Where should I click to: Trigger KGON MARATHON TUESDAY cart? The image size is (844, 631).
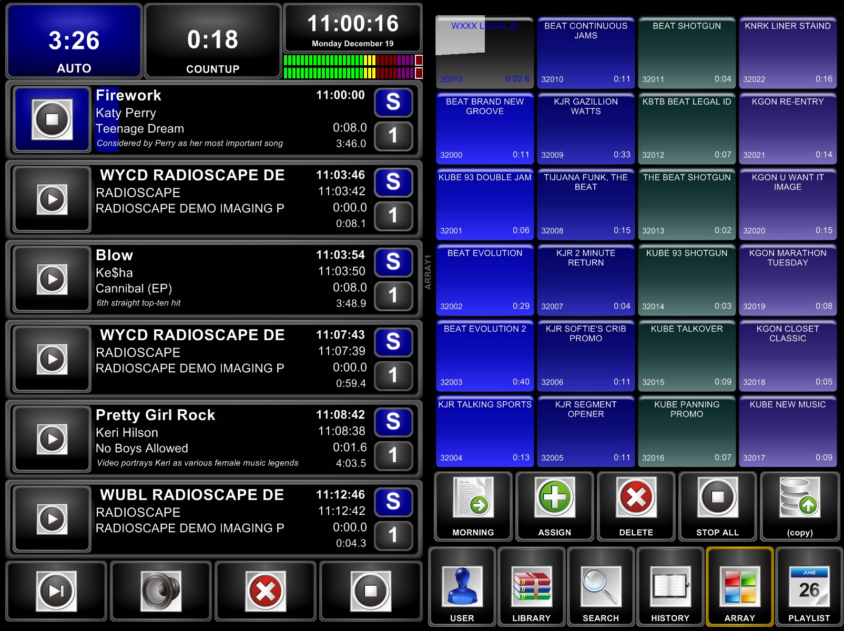click(788, 280)
